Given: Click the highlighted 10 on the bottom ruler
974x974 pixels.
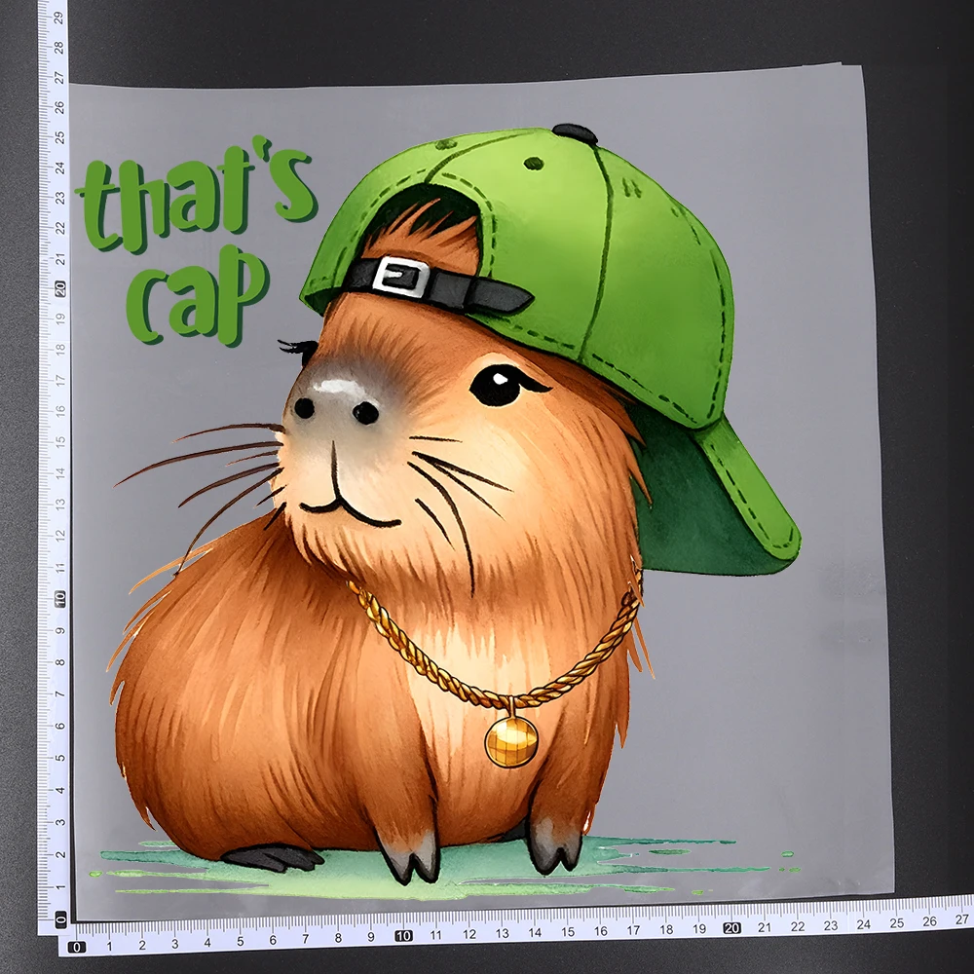Looking at the screenshot, I should 403,935.
